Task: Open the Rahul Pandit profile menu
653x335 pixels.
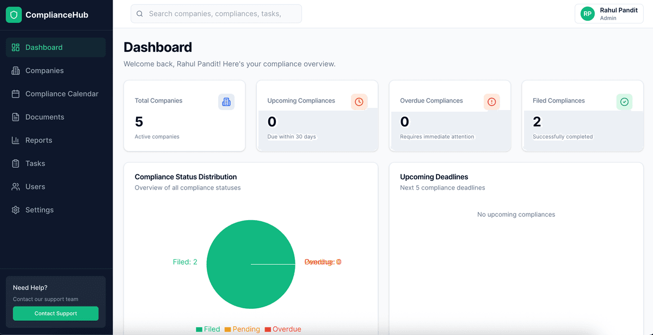Action: 608,13
